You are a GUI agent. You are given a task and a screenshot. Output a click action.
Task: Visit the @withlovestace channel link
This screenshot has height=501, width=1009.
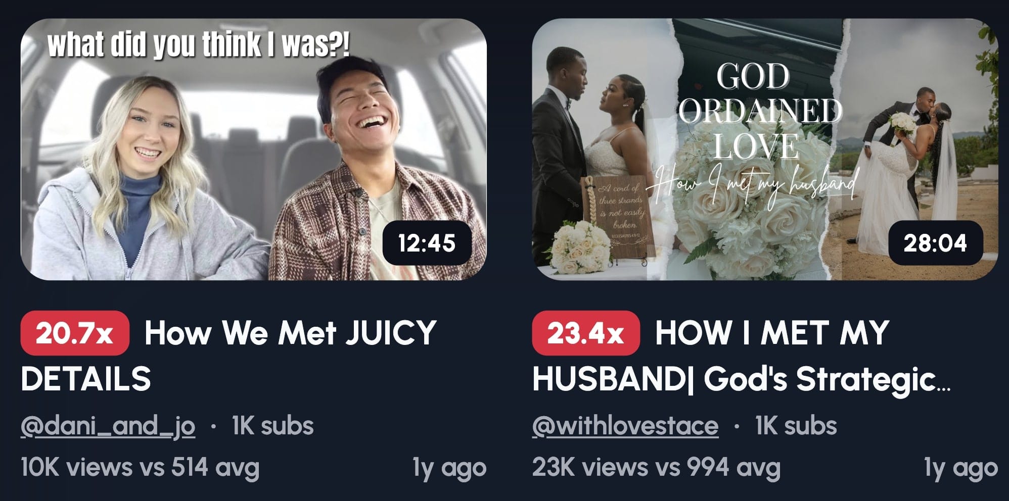point(625,426)
